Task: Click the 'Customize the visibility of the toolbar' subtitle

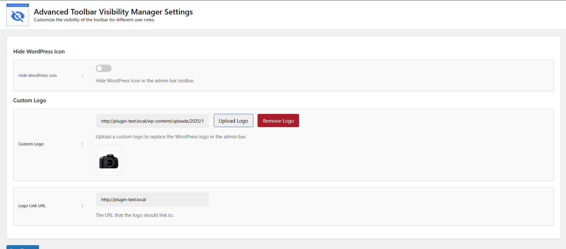Action: coord(94,20)
